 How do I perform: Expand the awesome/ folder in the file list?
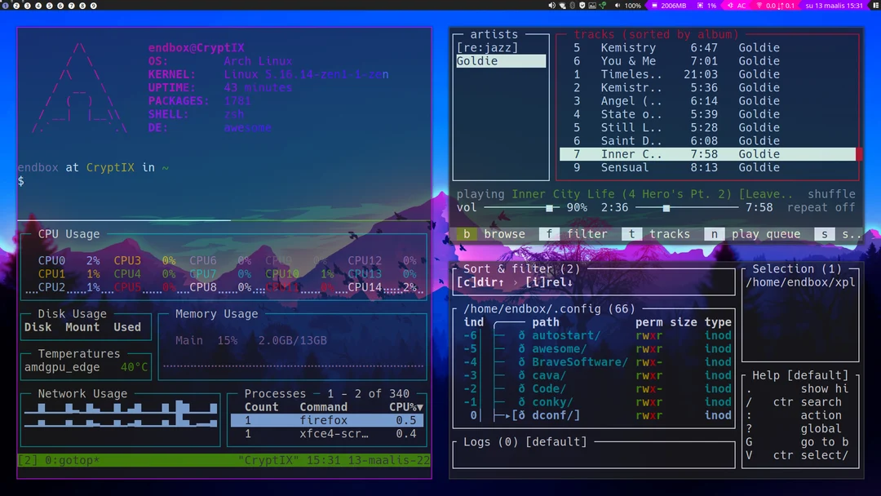tap(559, 348)
